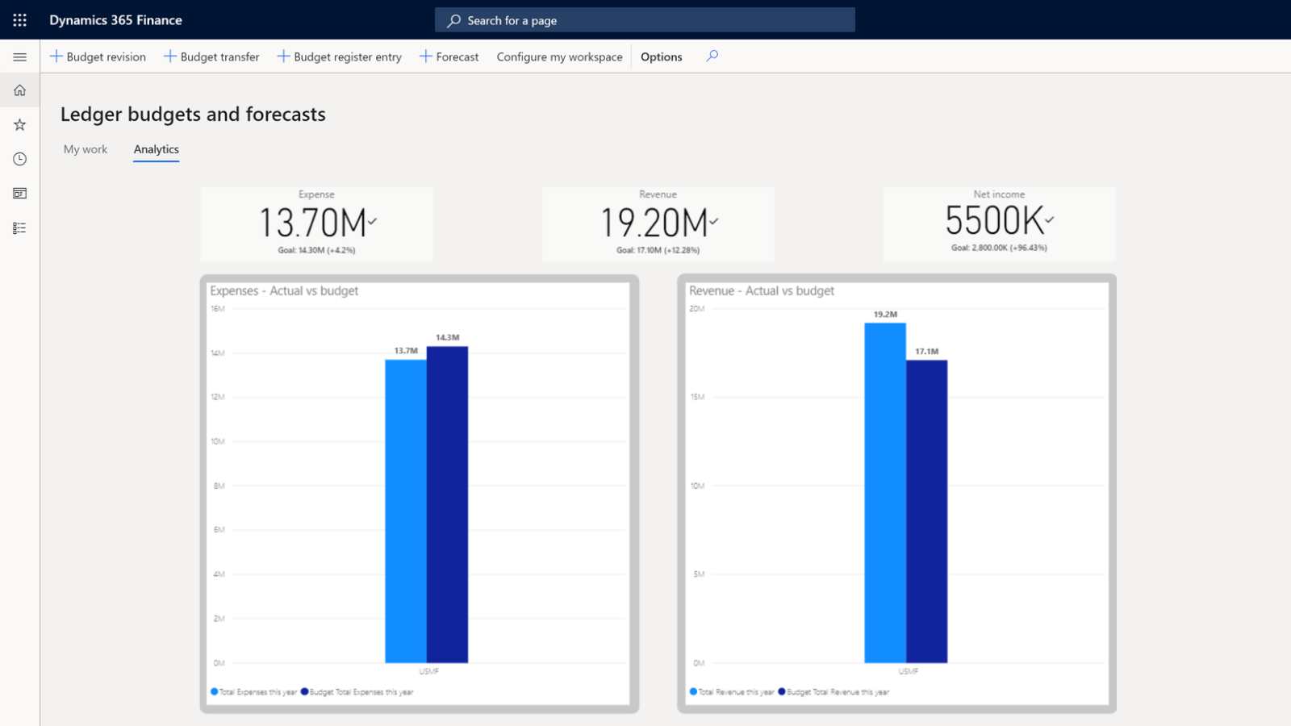Open Recent clock icon in the sidebar
The image size is (1291, 726).
pyautogui.click(x=19, y=159)
